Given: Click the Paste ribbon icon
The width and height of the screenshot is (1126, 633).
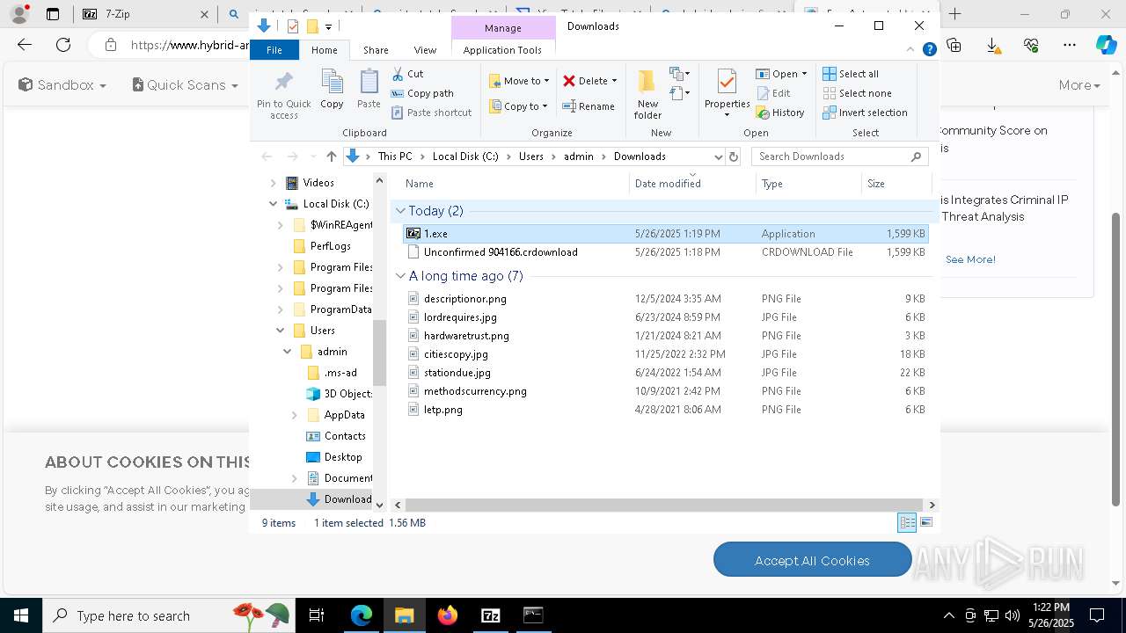Looking at the screenshot, I should 369,90.
